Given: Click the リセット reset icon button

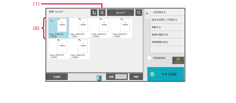Looking at the screenshot, I should pos(178,60).
